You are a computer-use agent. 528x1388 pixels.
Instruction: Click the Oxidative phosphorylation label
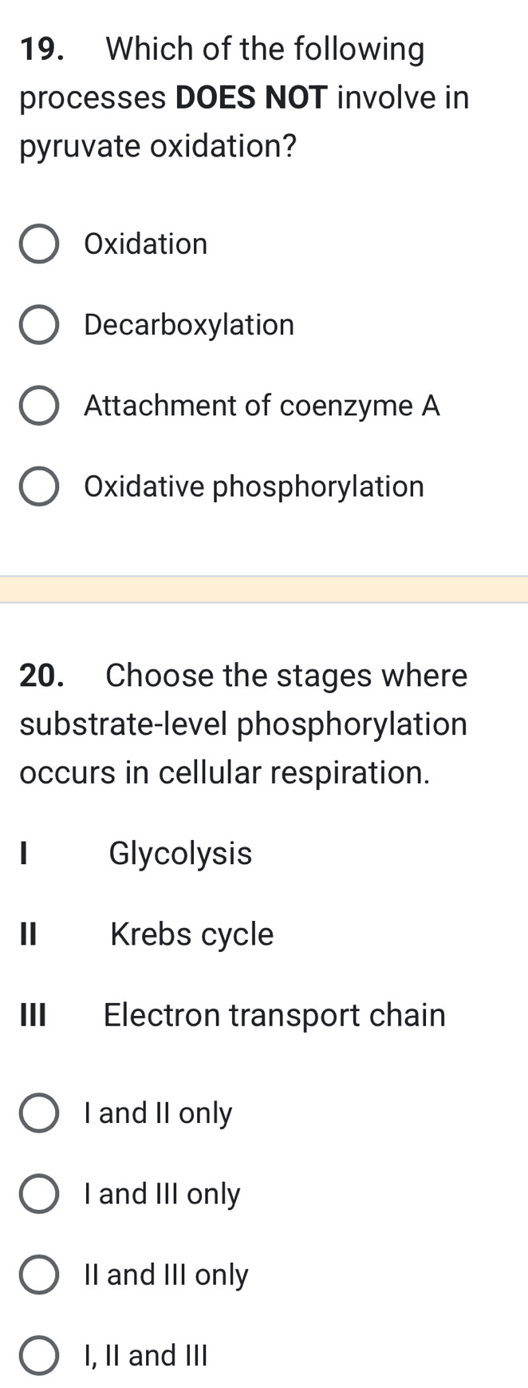253,486
